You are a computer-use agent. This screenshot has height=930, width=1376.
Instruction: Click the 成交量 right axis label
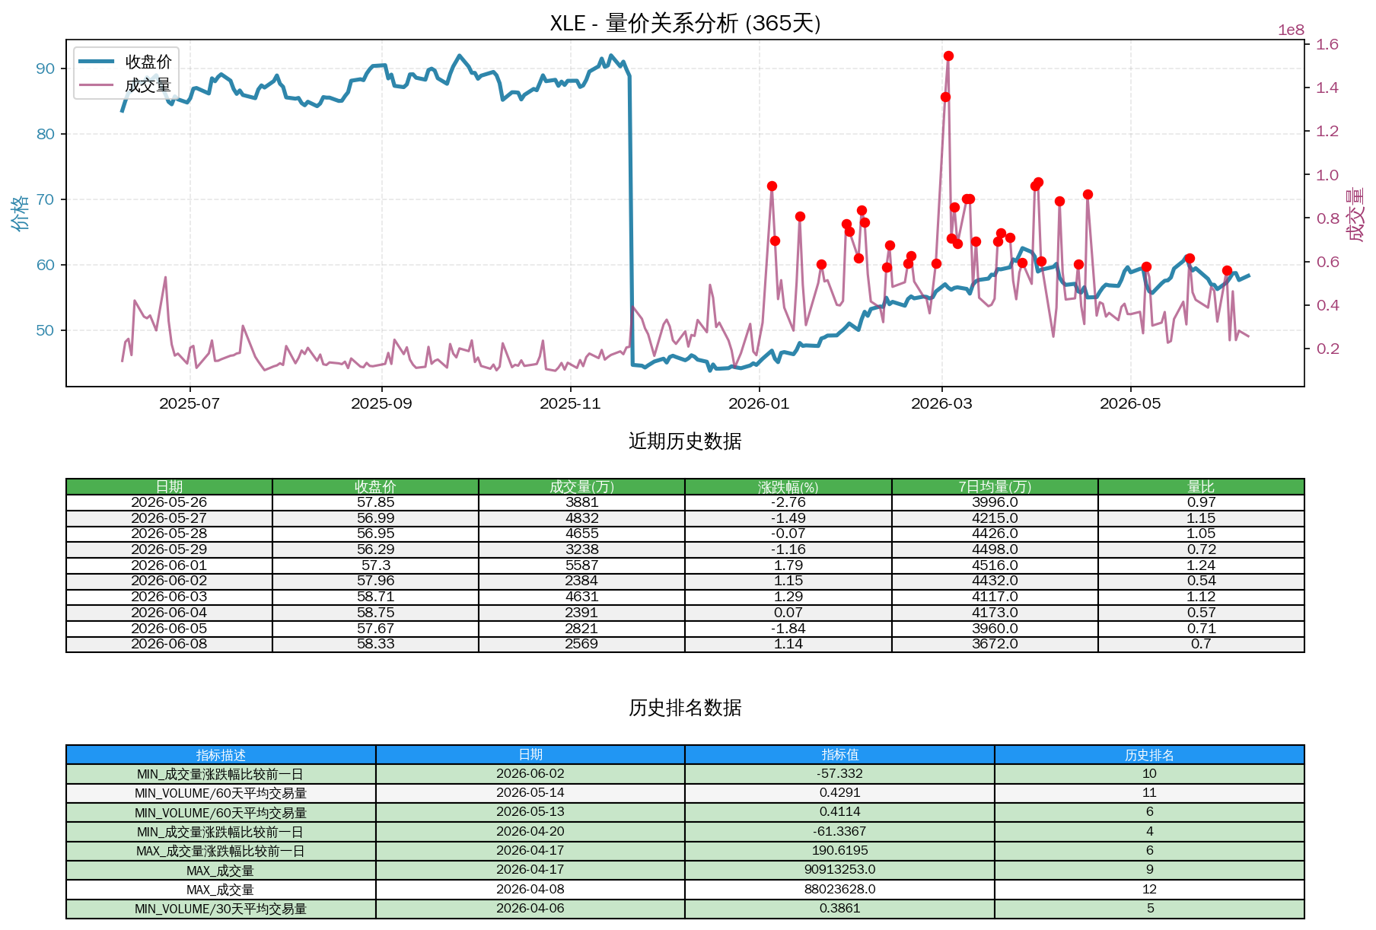pos(1355,215)
